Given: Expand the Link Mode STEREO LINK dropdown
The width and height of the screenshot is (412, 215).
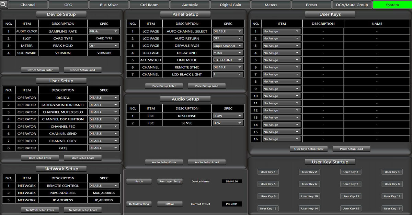Looking at the screenshot, I should click(228, 60).
